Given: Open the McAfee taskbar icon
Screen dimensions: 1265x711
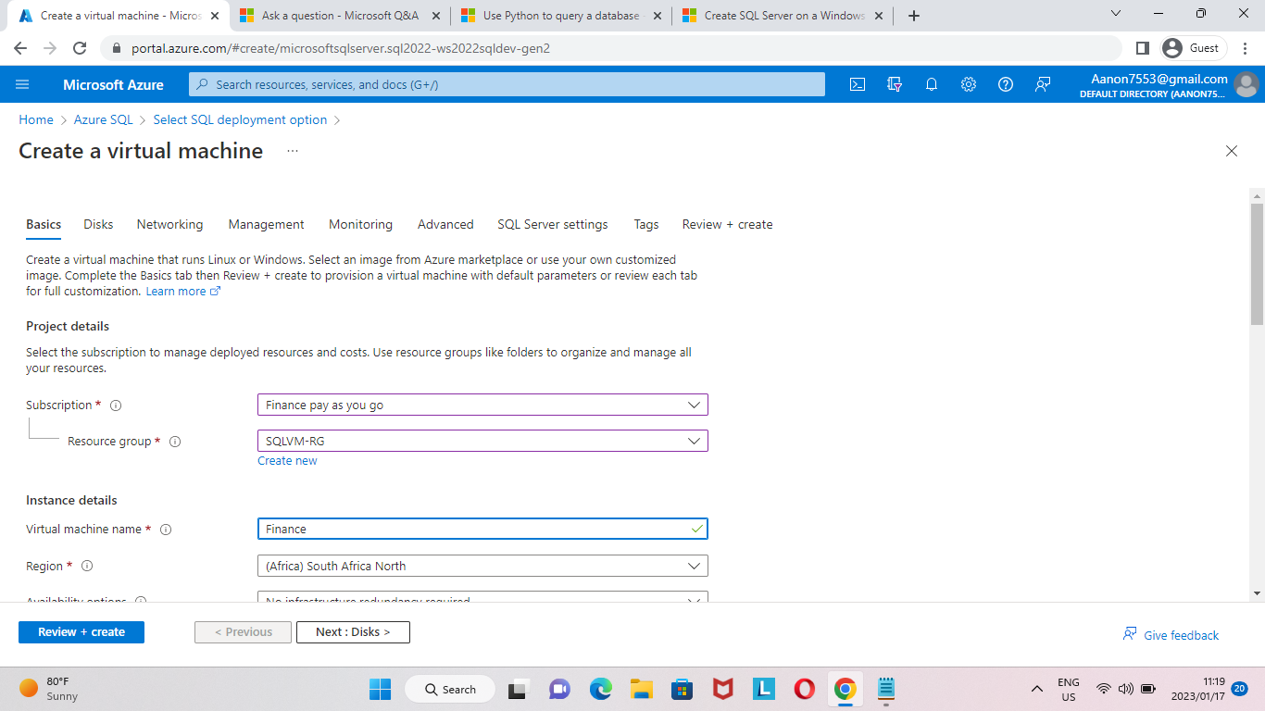Looking at the screenshot, I should [723, 689].
